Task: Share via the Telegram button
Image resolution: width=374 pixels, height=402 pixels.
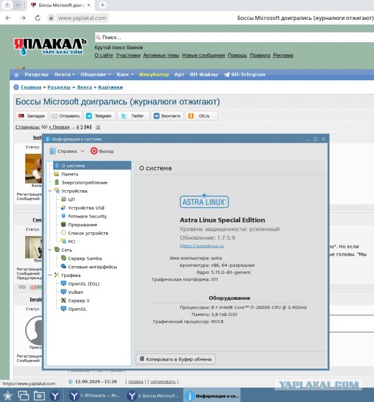Action: (99, 116)
